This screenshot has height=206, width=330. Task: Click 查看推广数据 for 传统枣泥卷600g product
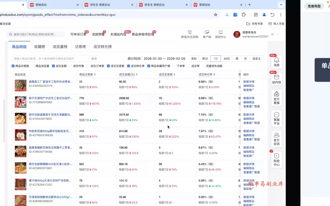point(252,139)
